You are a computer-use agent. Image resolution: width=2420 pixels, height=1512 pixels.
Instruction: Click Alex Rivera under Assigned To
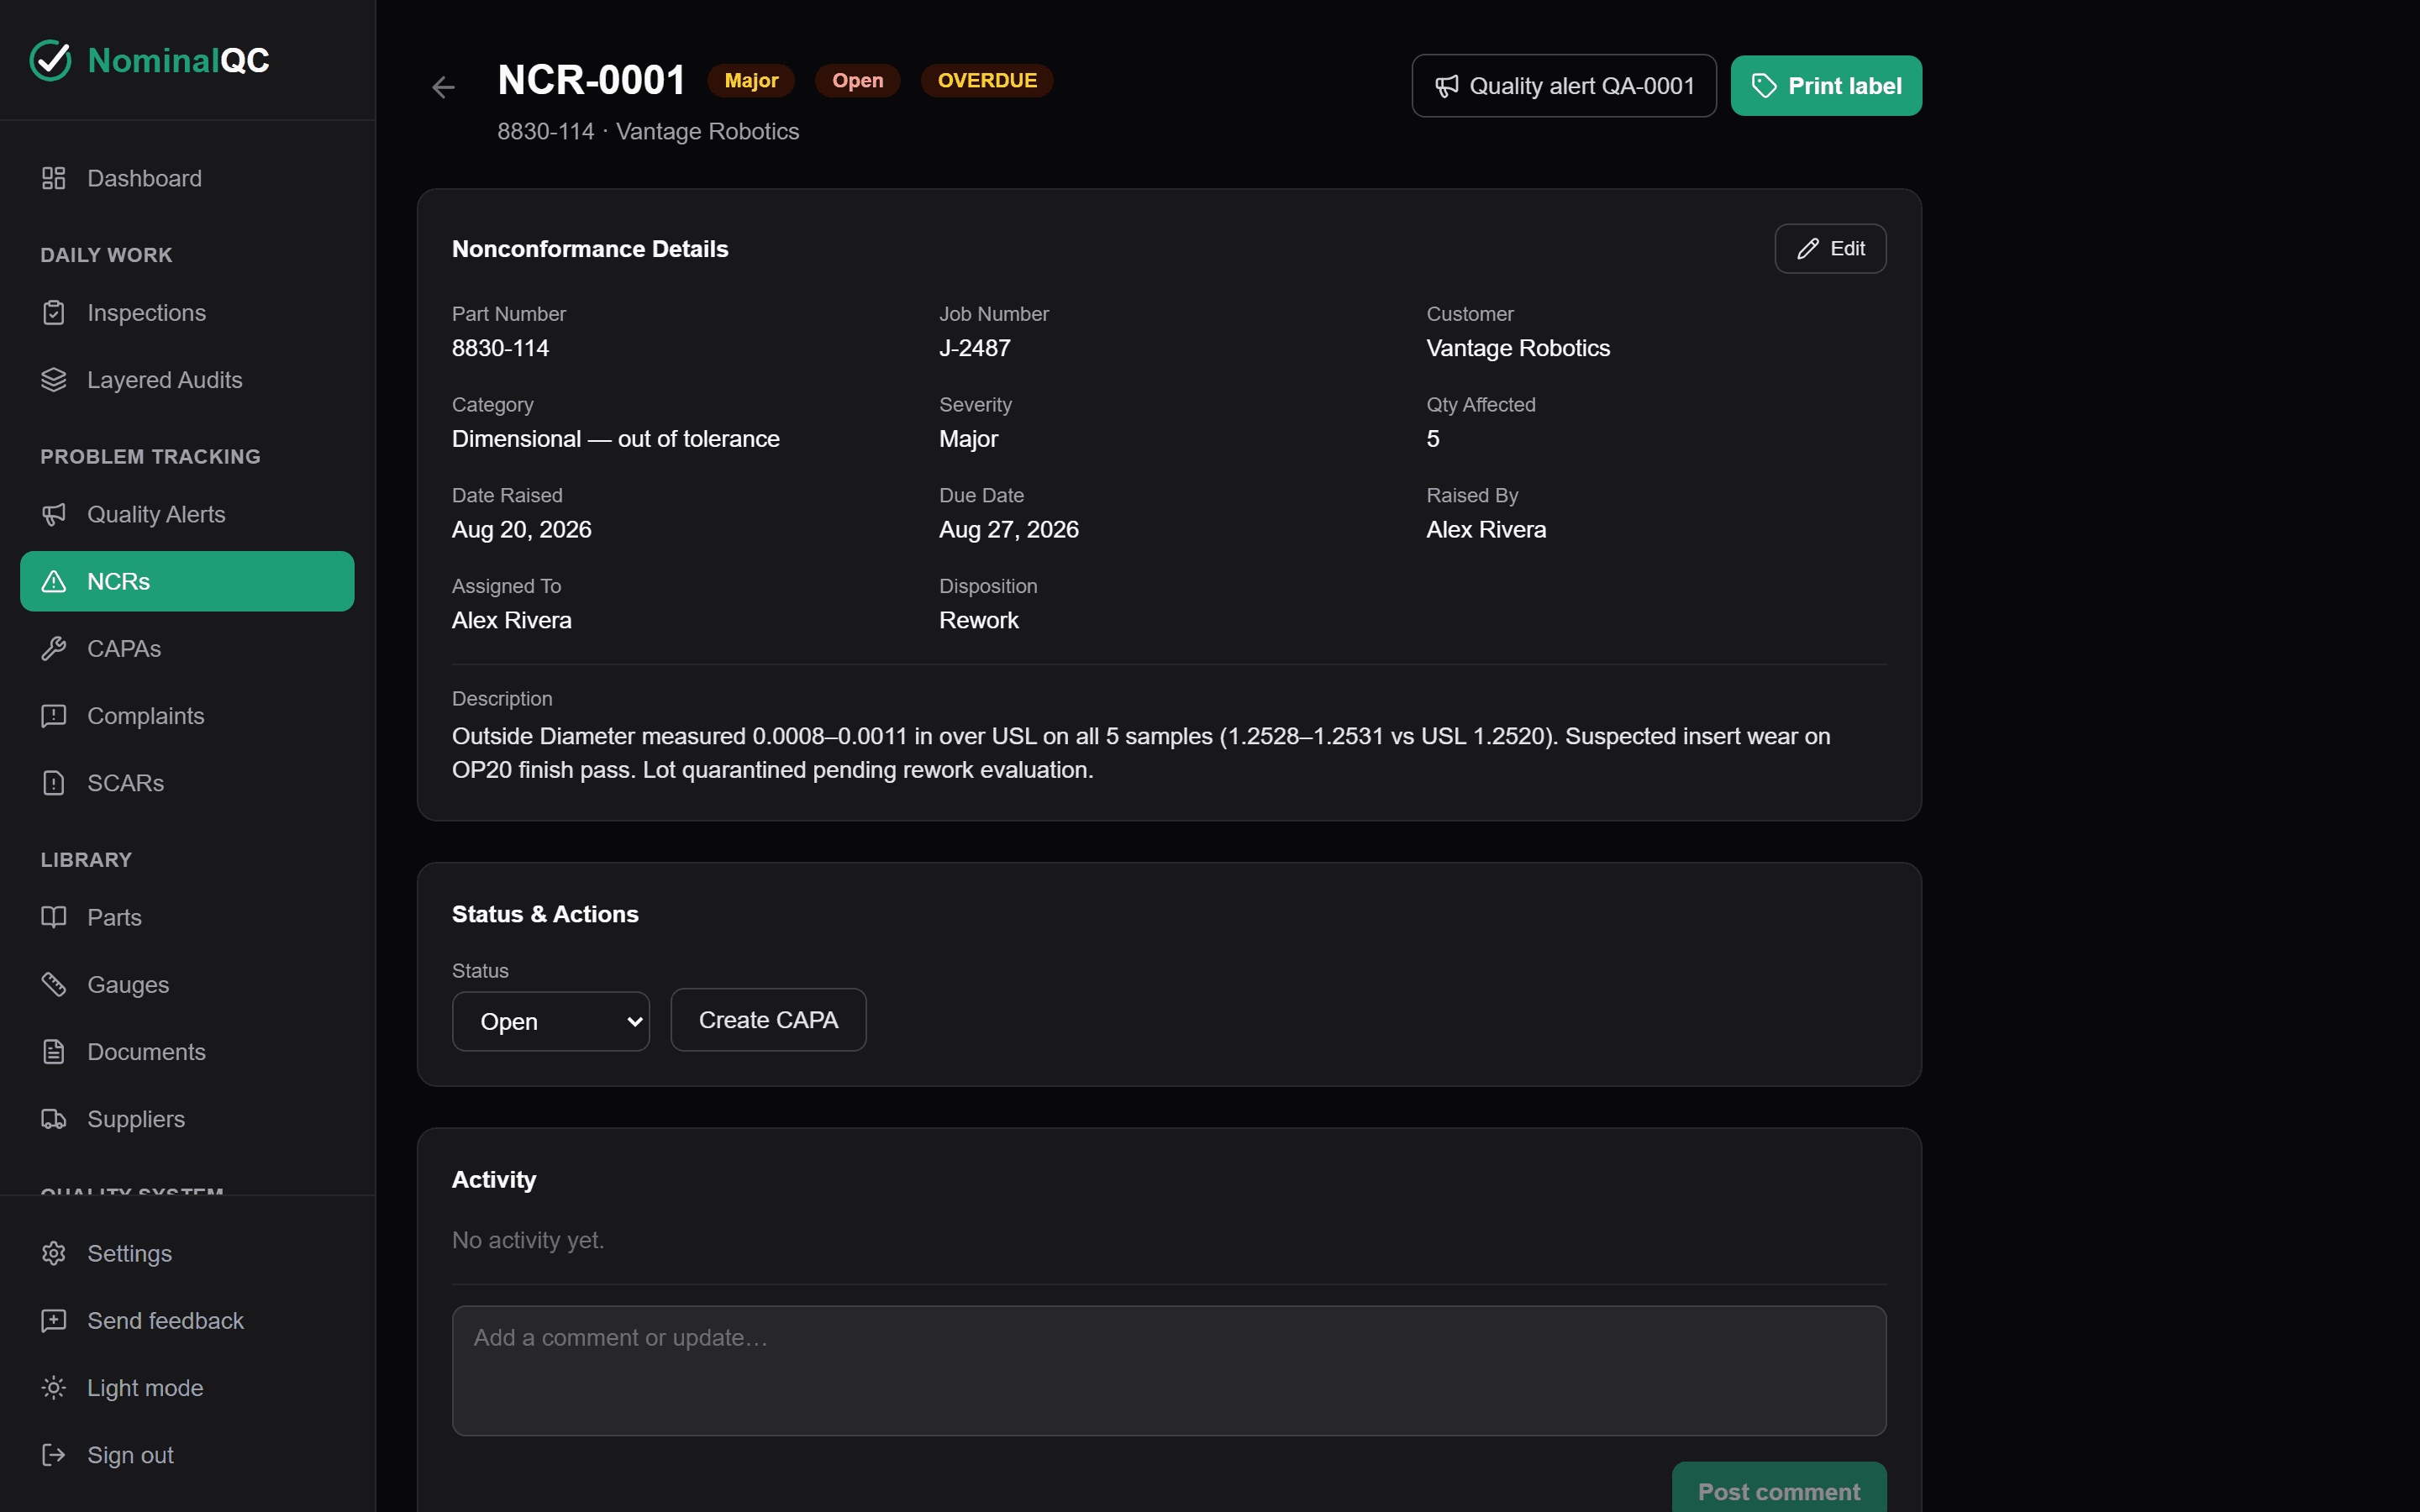click(512, 620)
